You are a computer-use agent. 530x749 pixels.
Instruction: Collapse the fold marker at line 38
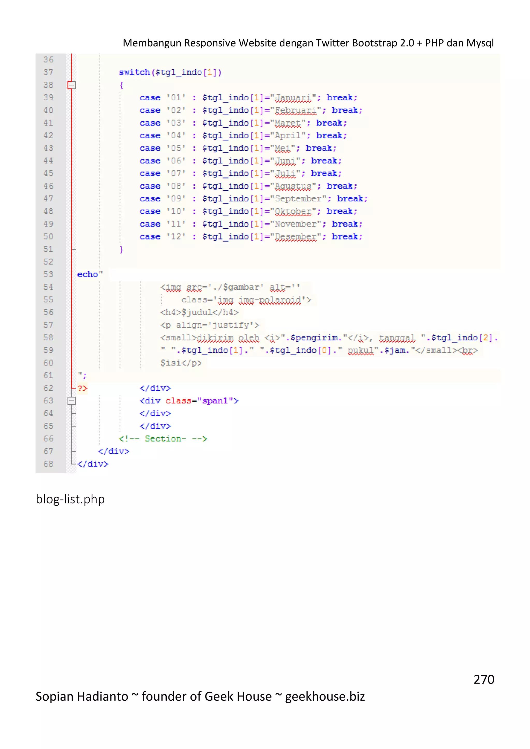coord(71,85)
